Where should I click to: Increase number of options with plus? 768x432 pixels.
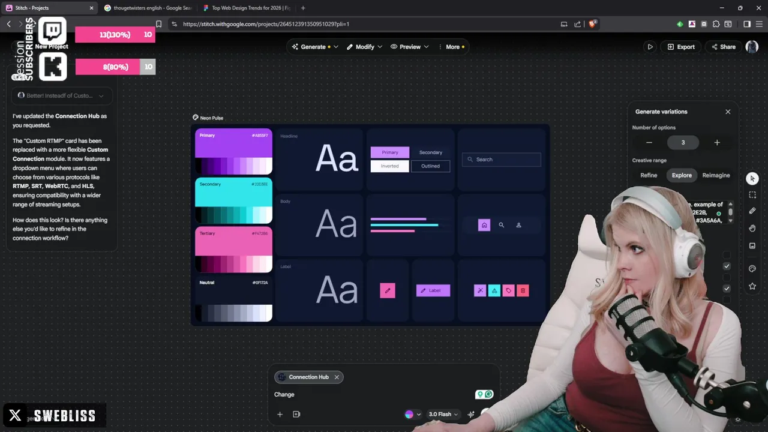click(716, 142)
